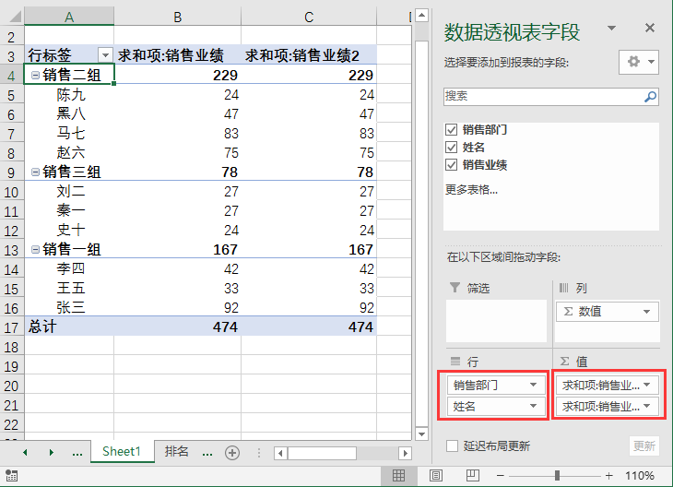Switch to Page Break Preview view
Viewport: 673px width, 487px height.
473,475
